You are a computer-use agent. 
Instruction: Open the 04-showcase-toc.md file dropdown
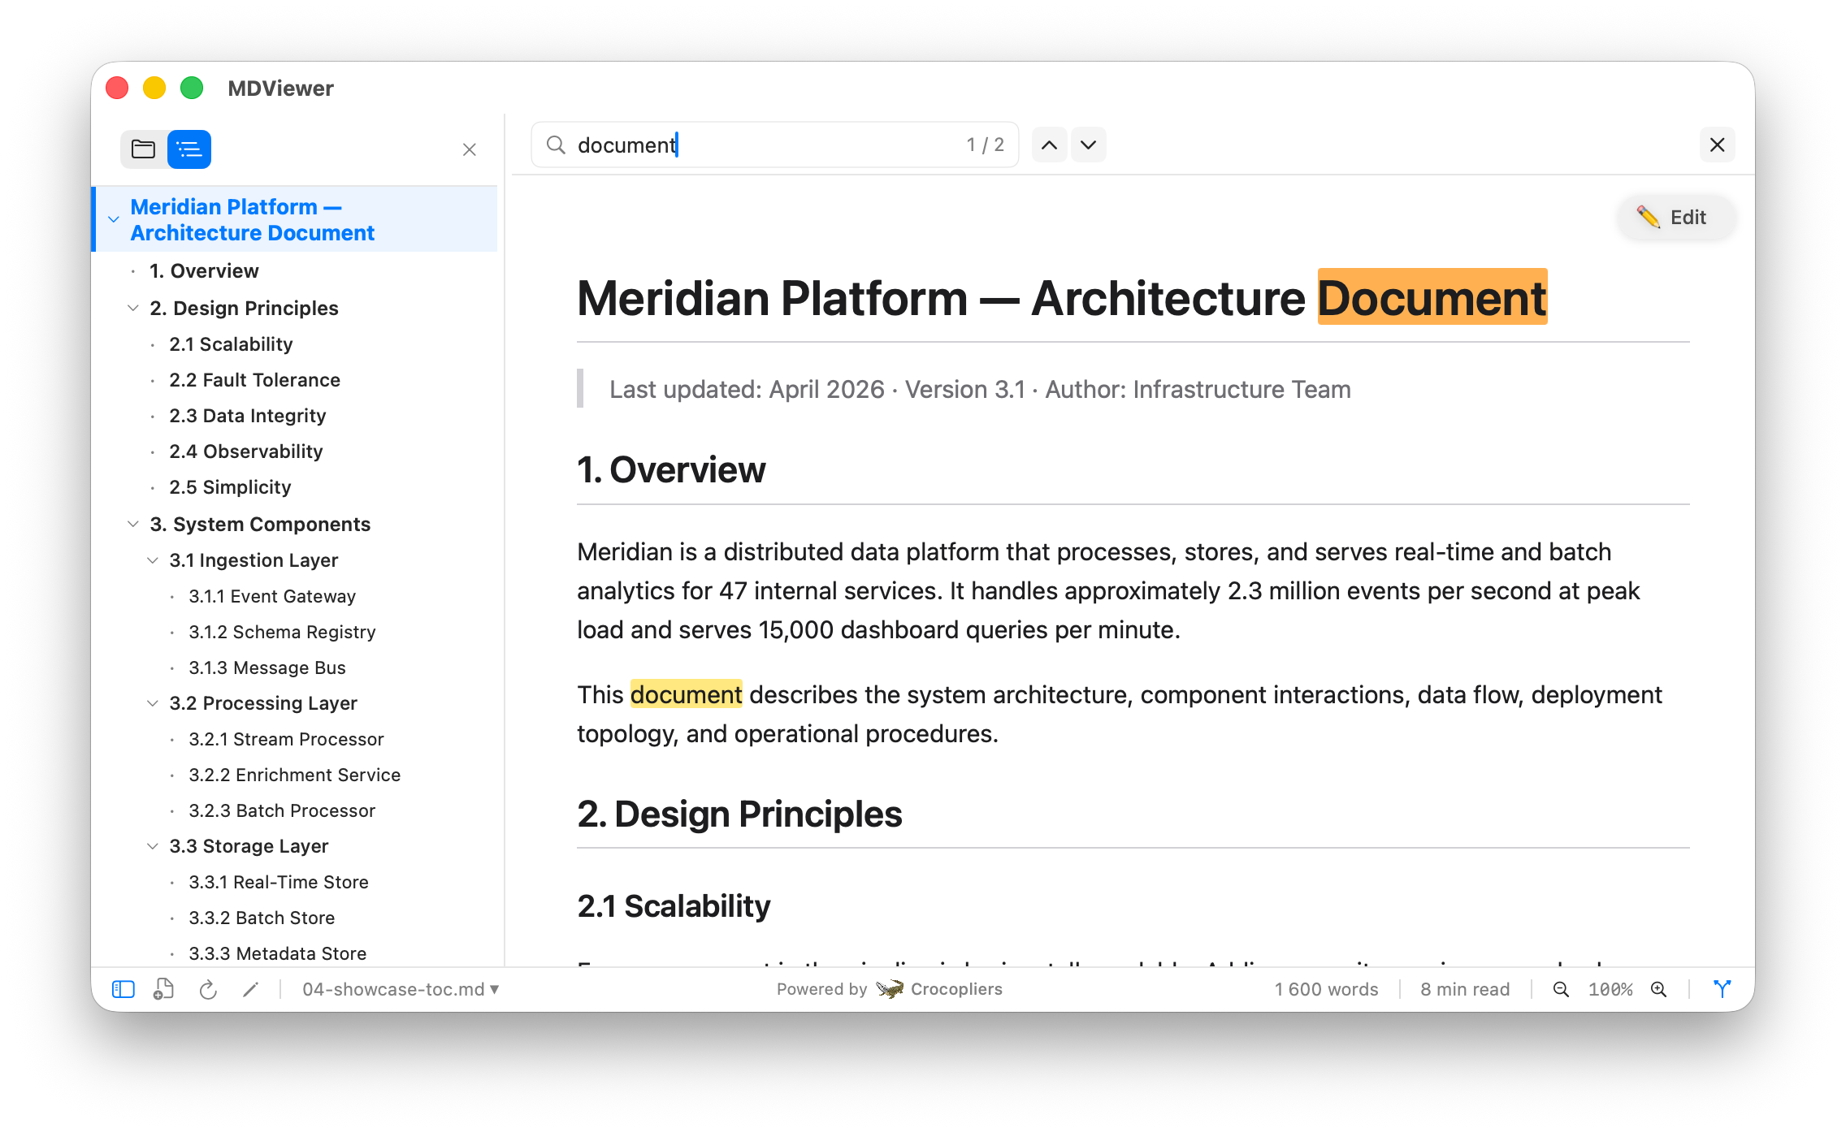coord(401,989)
